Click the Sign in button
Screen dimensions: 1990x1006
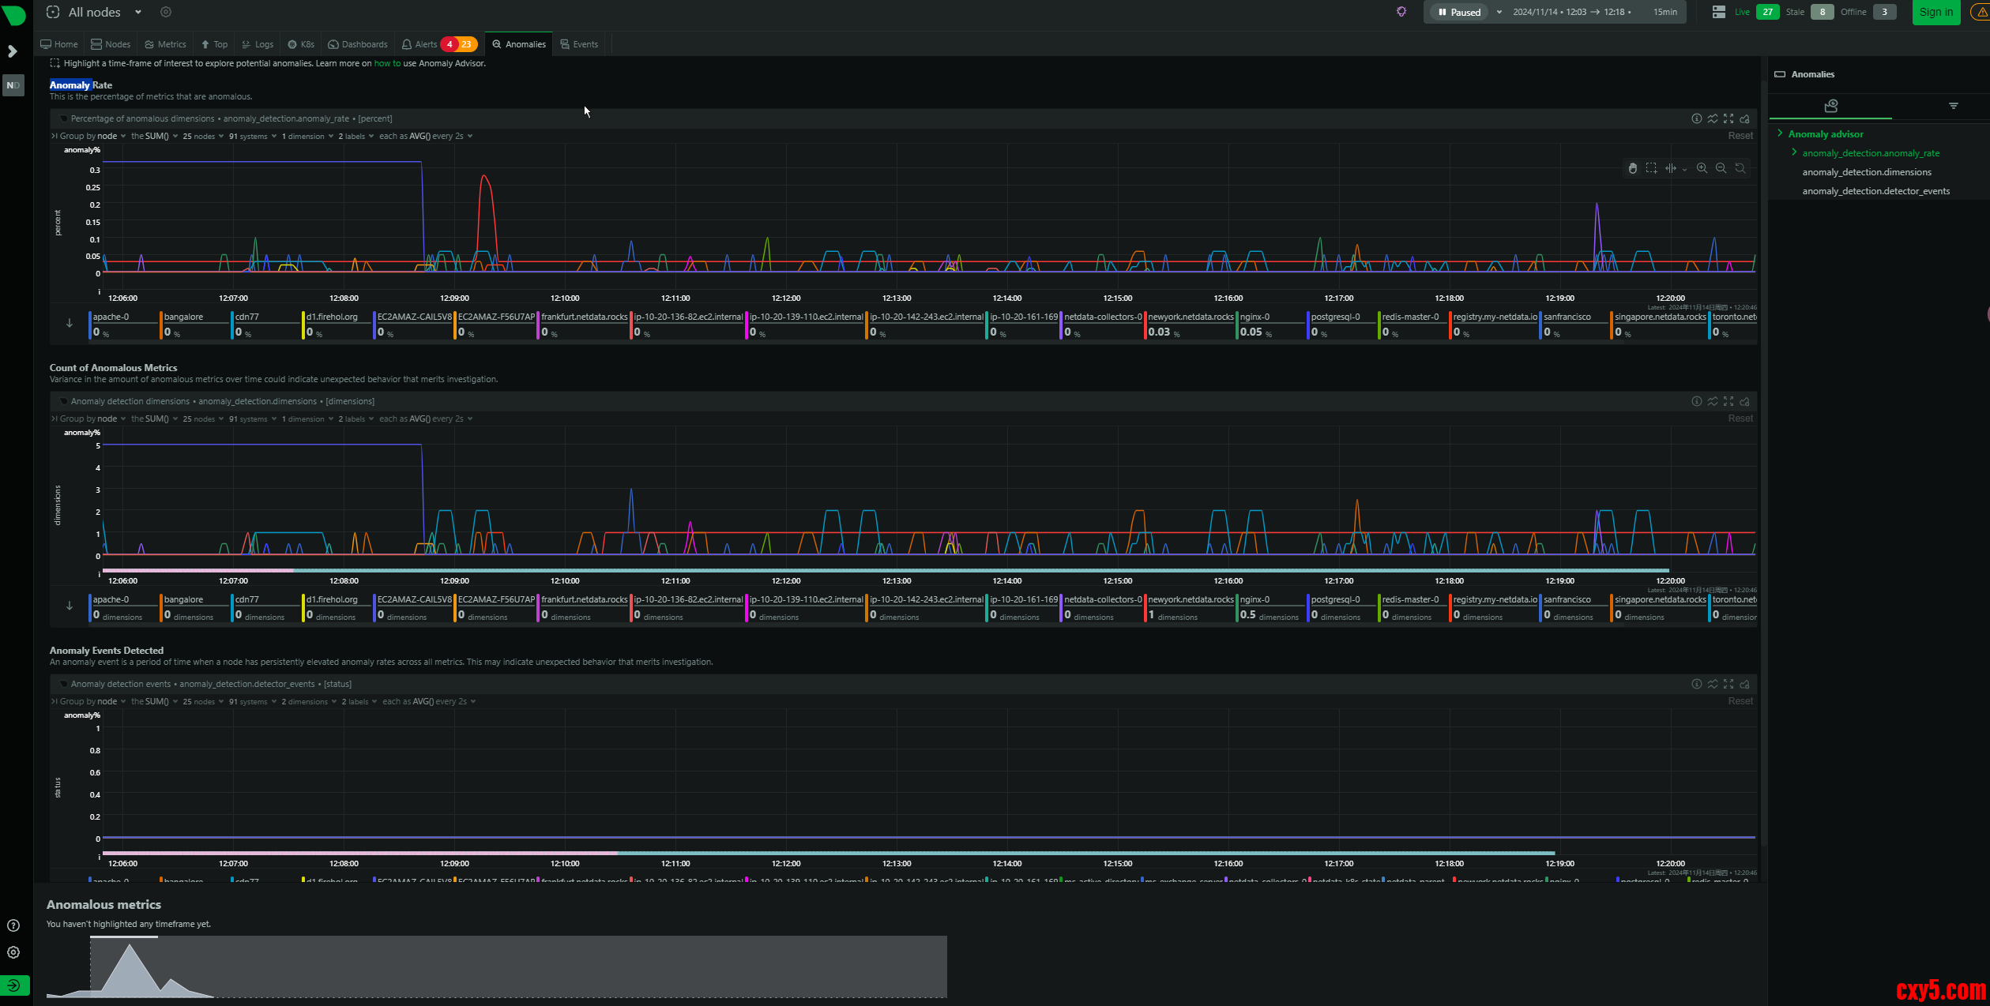(x=1935, y=12)
